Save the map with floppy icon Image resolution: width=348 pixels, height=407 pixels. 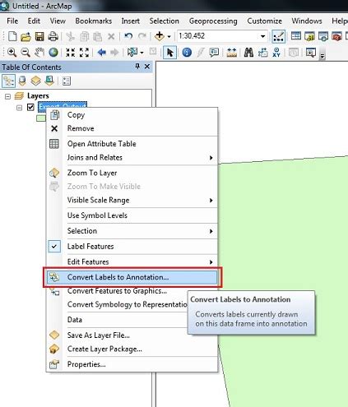pos(39,36)
